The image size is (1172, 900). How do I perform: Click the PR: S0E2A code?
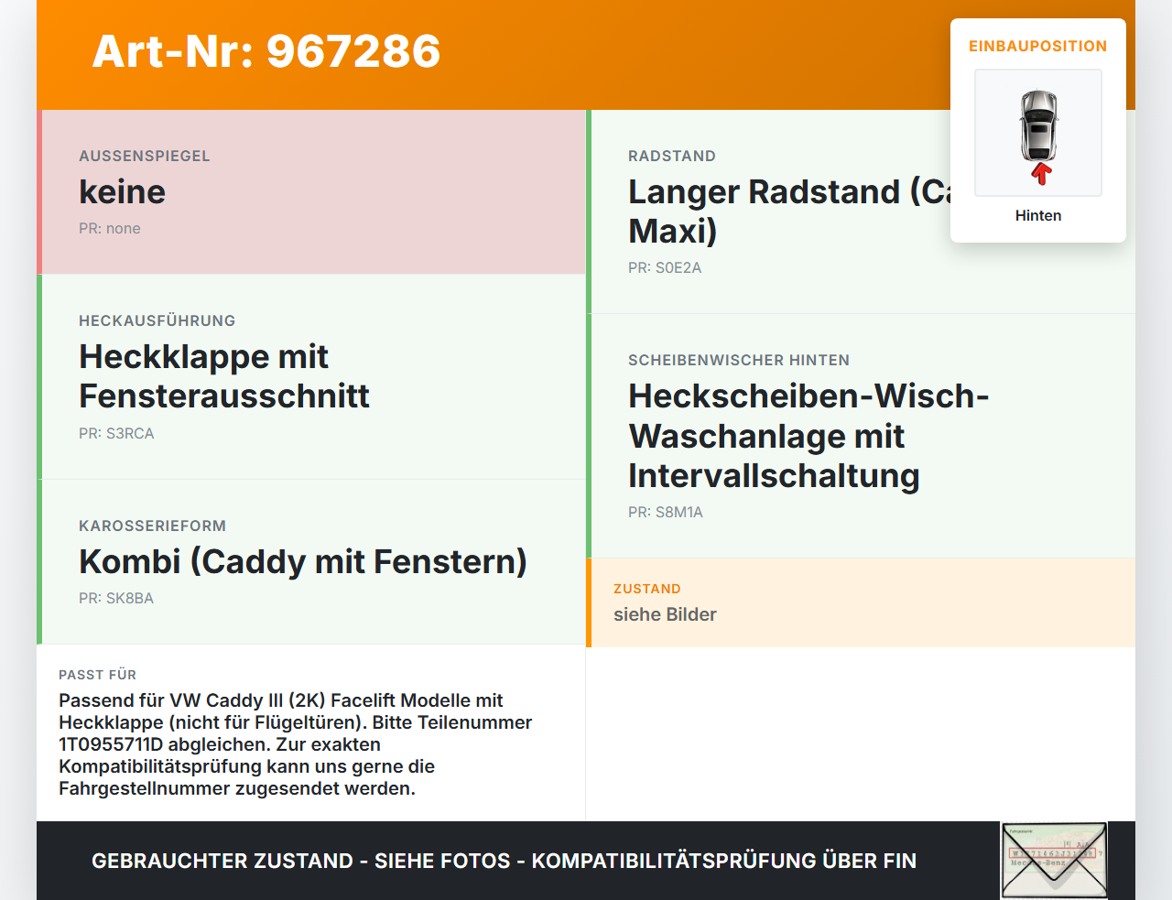point(665,267)
